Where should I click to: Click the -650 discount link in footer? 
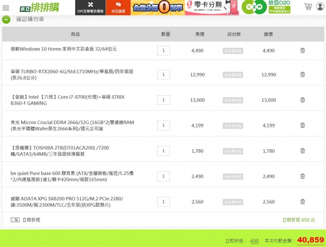[x=254, y=241]
